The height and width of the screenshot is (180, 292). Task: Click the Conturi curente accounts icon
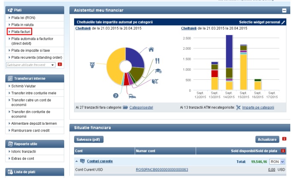[x=82, y=161]
